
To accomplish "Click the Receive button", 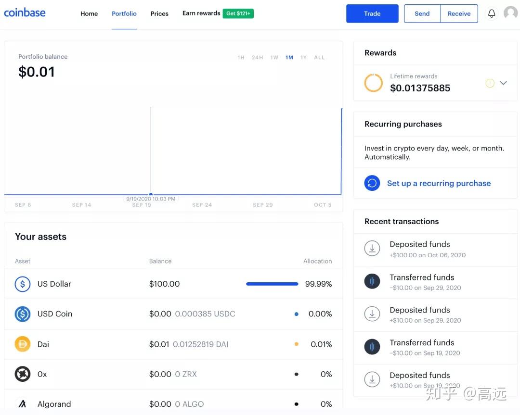I will (459, 13).
